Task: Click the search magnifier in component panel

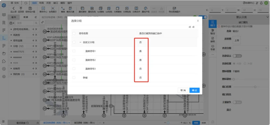Action: [x=36, y=23]
